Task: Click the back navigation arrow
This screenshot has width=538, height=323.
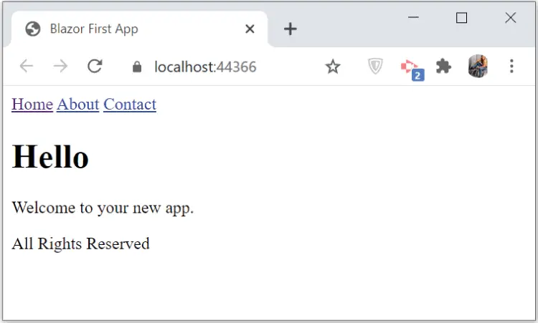Action: point(27,66)
